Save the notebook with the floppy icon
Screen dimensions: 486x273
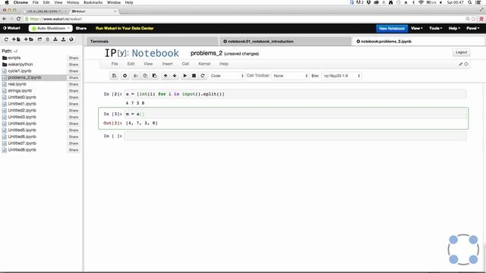(x=114, y=76)
